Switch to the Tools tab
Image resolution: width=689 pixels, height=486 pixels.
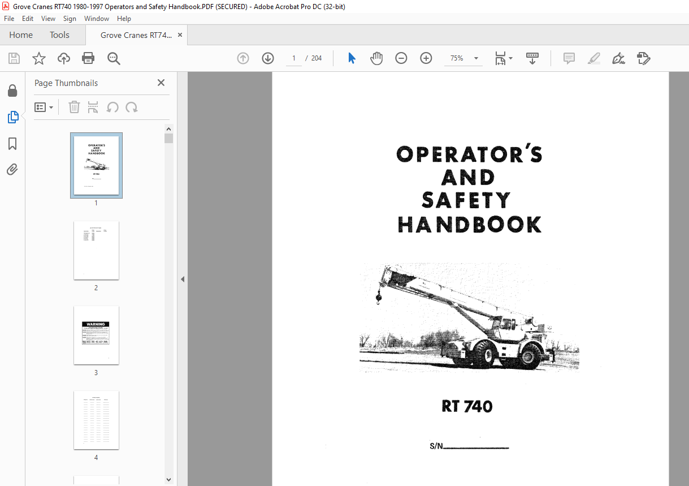coord(59,35)
